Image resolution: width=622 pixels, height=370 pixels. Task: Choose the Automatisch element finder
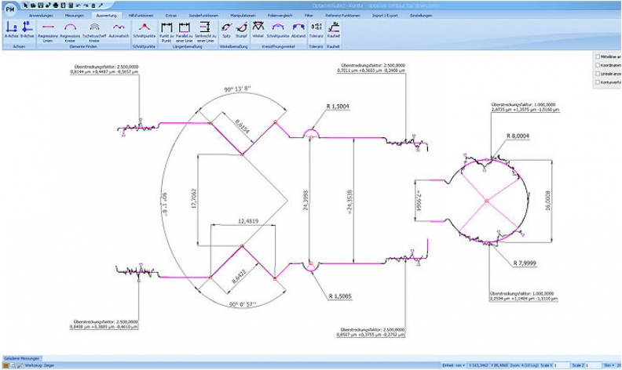coord(119,30)
